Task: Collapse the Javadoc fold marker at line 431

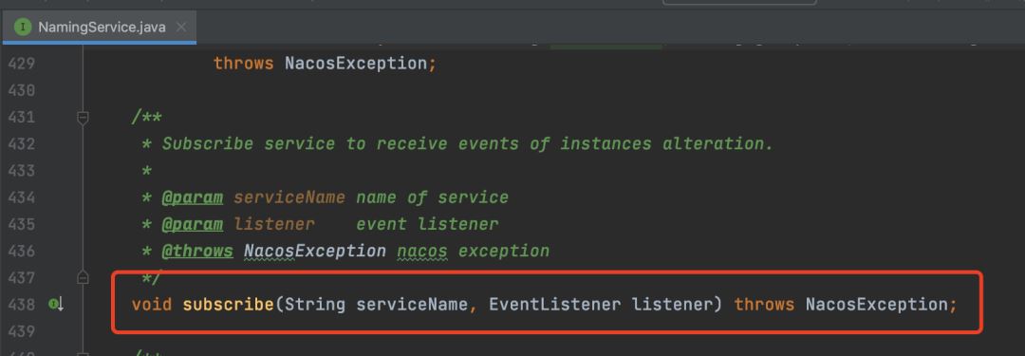Action: pyautogui.click(x=83, y=118)
